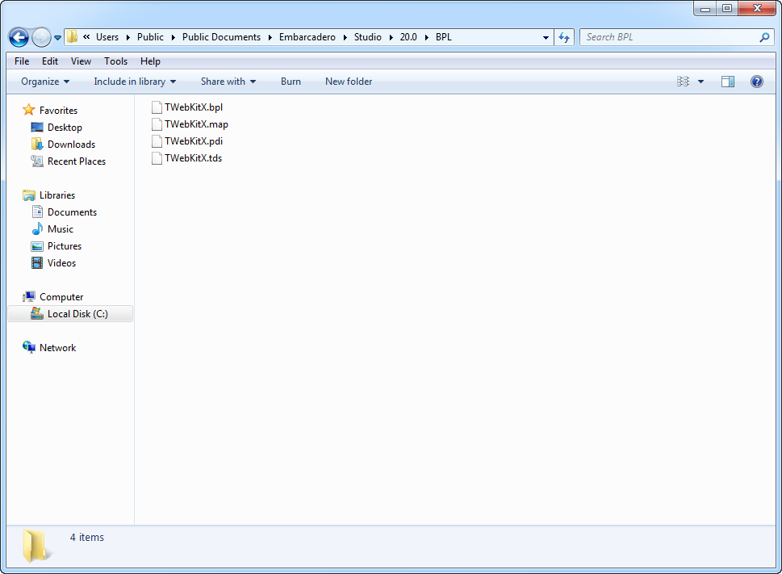Open the Edit menu
The width and height of the screenshot is (782, 574).
pos(50,61)
